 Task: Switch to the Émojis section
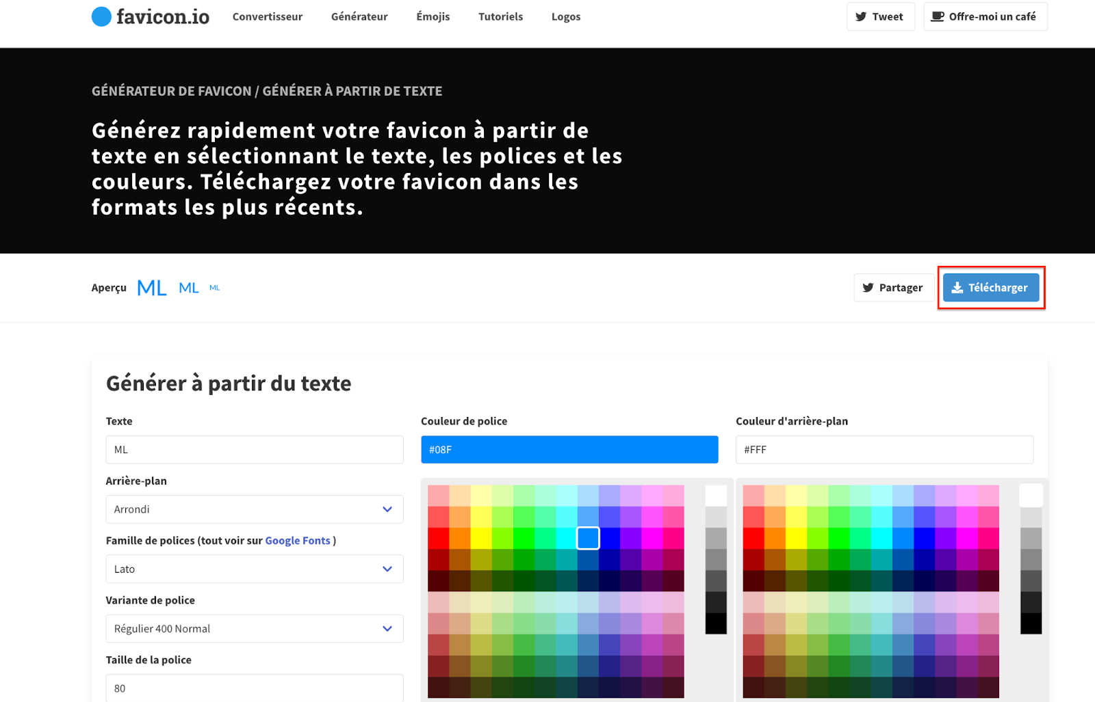[432, 16]
